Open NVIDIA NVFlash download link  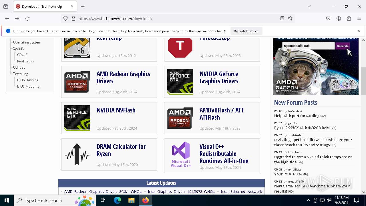[x=116, y=110]
